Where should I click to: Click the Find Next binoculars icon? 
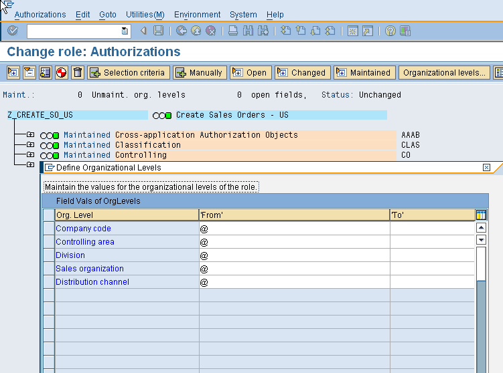tap(263, 31)
